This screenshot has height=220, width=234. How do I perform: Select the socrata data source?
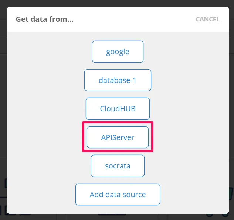click(118, 166)
